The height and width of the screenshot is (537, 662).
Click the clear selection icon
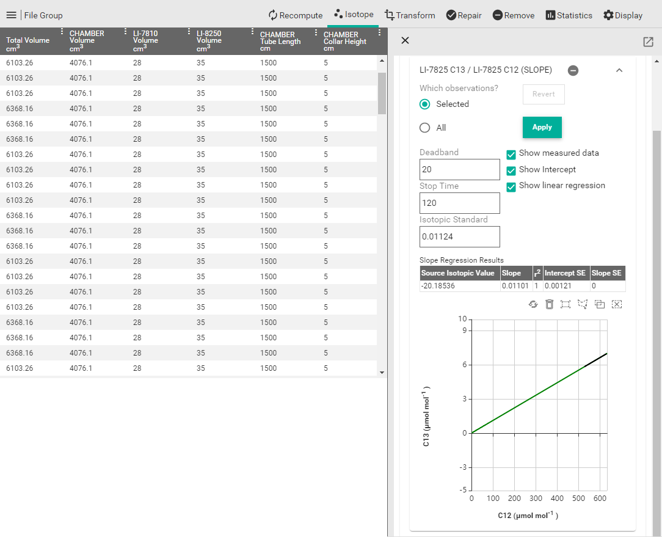click(617, 304)
